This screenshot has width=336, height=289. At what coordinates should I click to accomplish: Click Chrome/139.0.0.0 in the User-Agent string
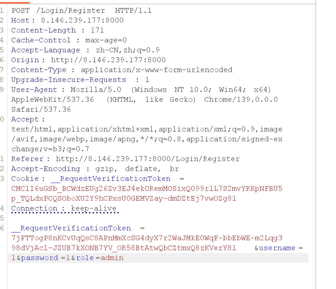pos(241,99)
